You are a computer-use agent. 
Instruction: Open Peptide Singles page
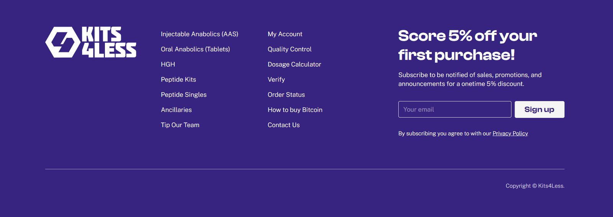[x=184, y=95]
